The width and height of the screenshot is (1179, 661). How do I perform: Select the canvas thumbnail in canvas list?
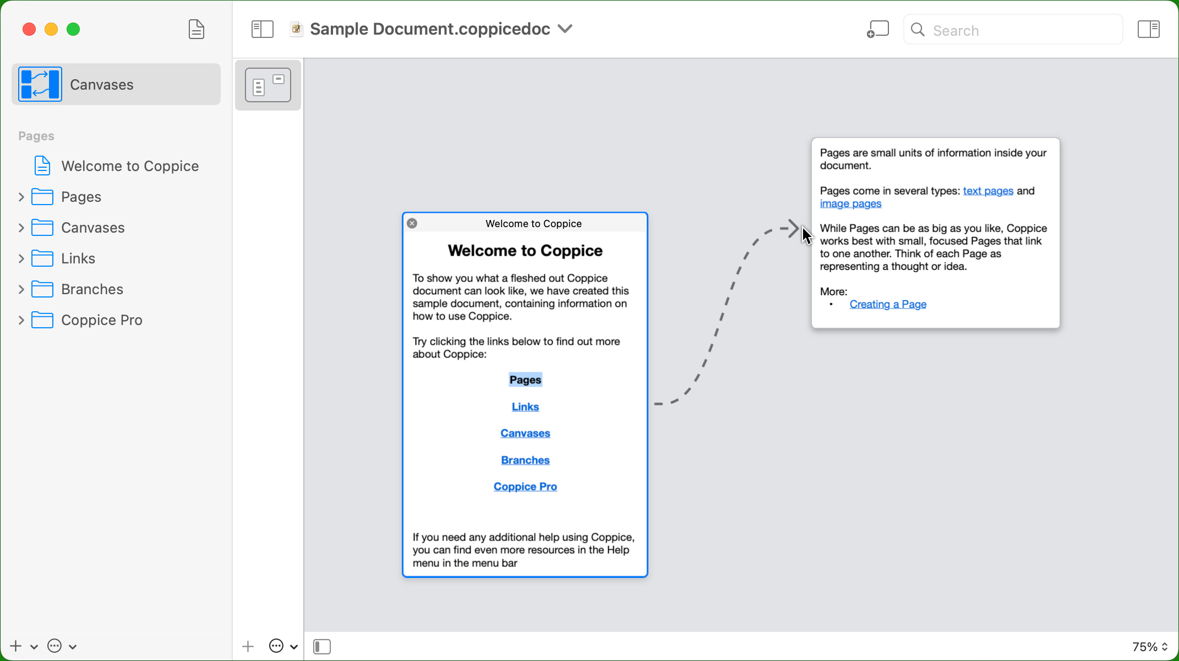[x=268, y=85]
